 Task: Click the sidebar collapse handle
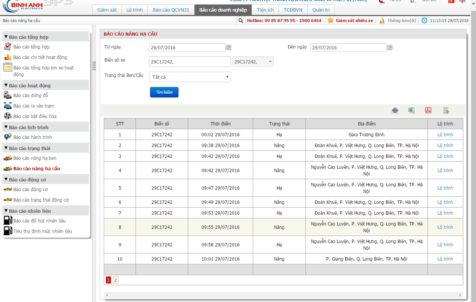point(94,66)
